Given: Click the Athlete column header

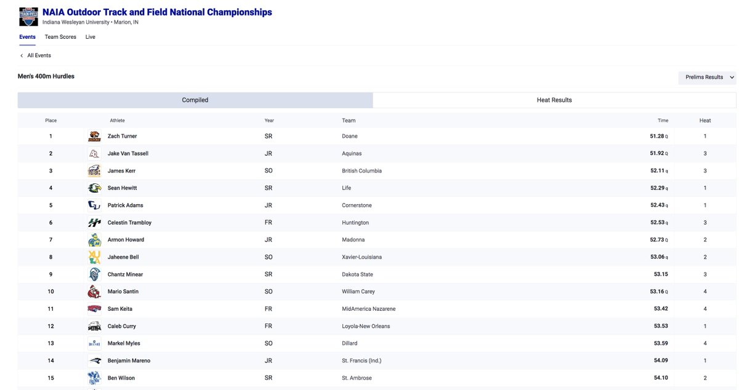Looking at the screenshot, I should pyautogui.click(x=117, y=121).
